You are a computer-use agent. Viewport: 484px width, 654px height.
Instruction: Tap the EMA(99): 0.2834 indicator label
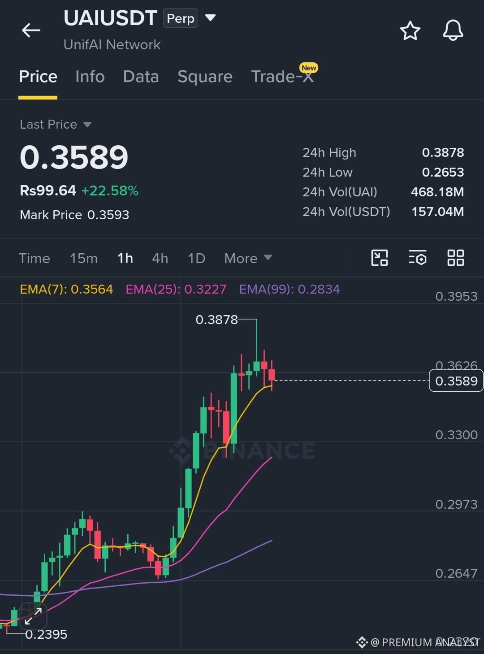290,289
